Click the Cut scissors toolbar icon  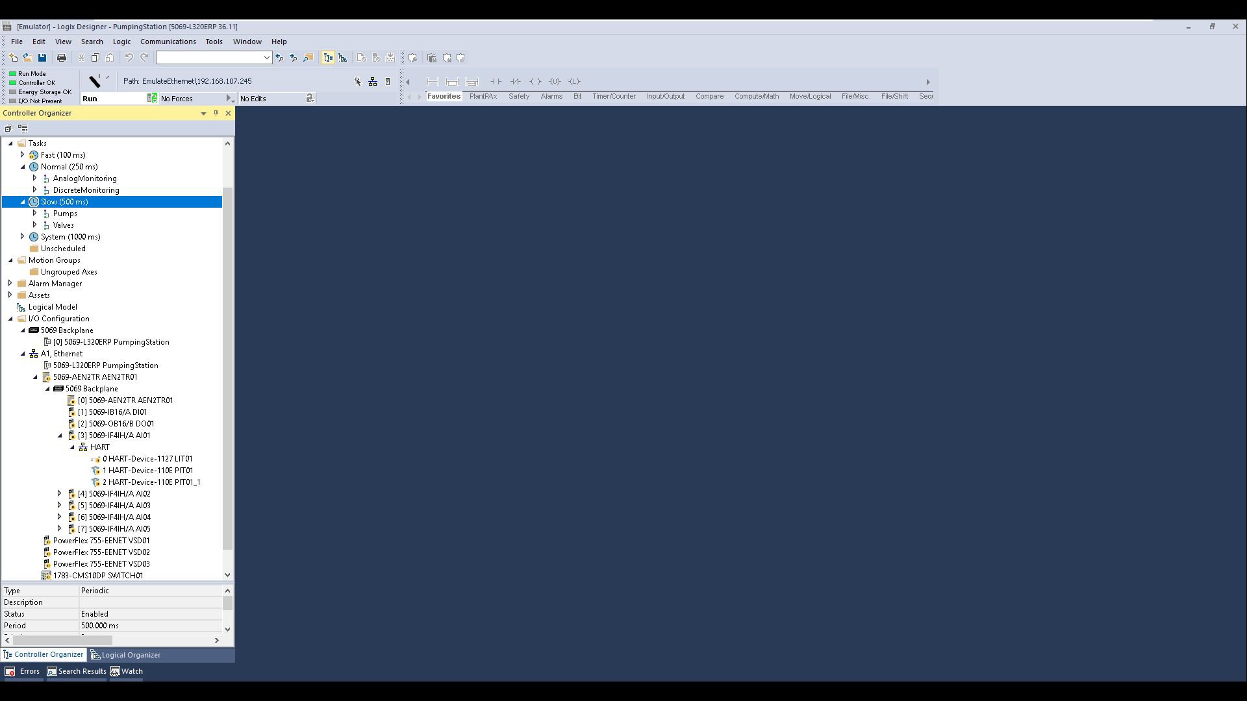(x=81, y=58)
